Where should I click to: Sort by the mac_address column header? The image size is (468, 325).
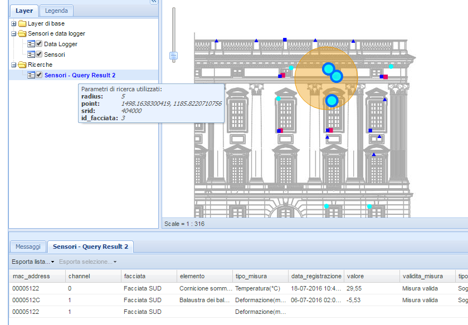[x=31, y=276]
